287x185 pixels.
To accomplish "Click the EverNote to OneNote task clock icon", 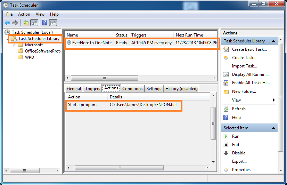I will (69, 43).
